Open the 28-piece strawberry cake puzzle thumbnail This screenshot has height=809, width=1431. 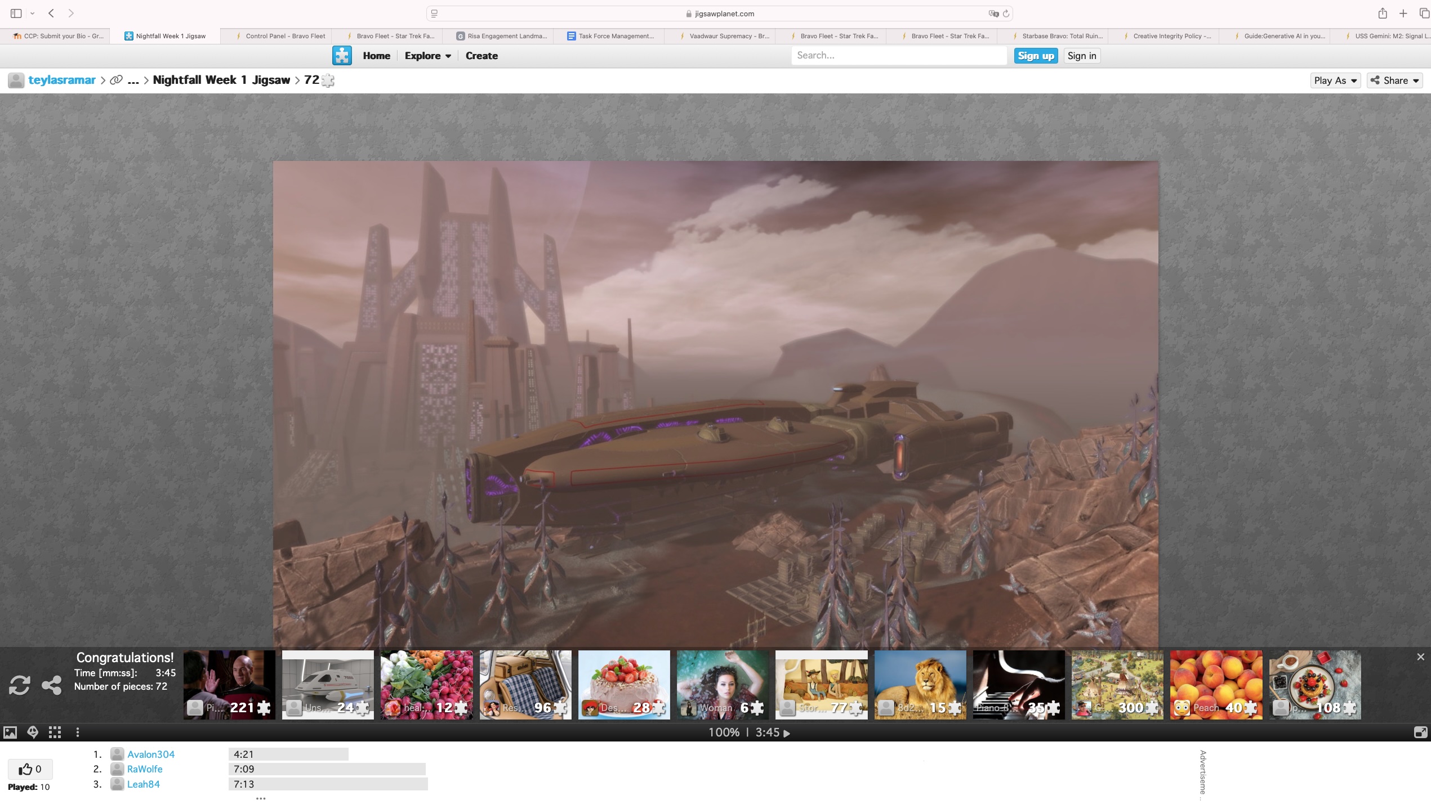[624, 685]
